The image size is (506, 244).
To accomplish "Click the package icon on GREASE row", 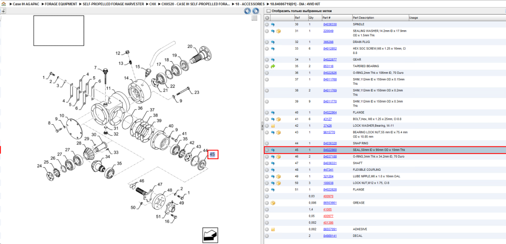I will [273, 203].
